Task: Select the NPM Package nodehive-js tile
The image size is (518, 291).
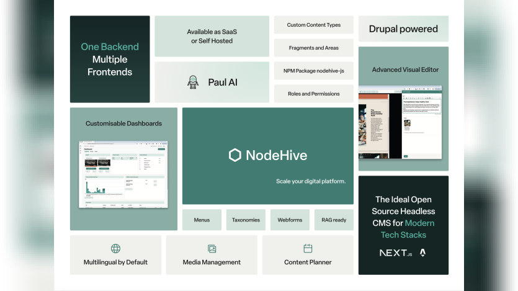Action: 314,71
